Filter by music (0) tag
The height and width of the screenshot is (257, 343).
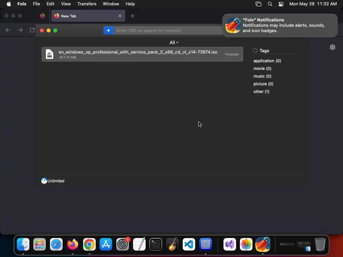coord(262,76)
